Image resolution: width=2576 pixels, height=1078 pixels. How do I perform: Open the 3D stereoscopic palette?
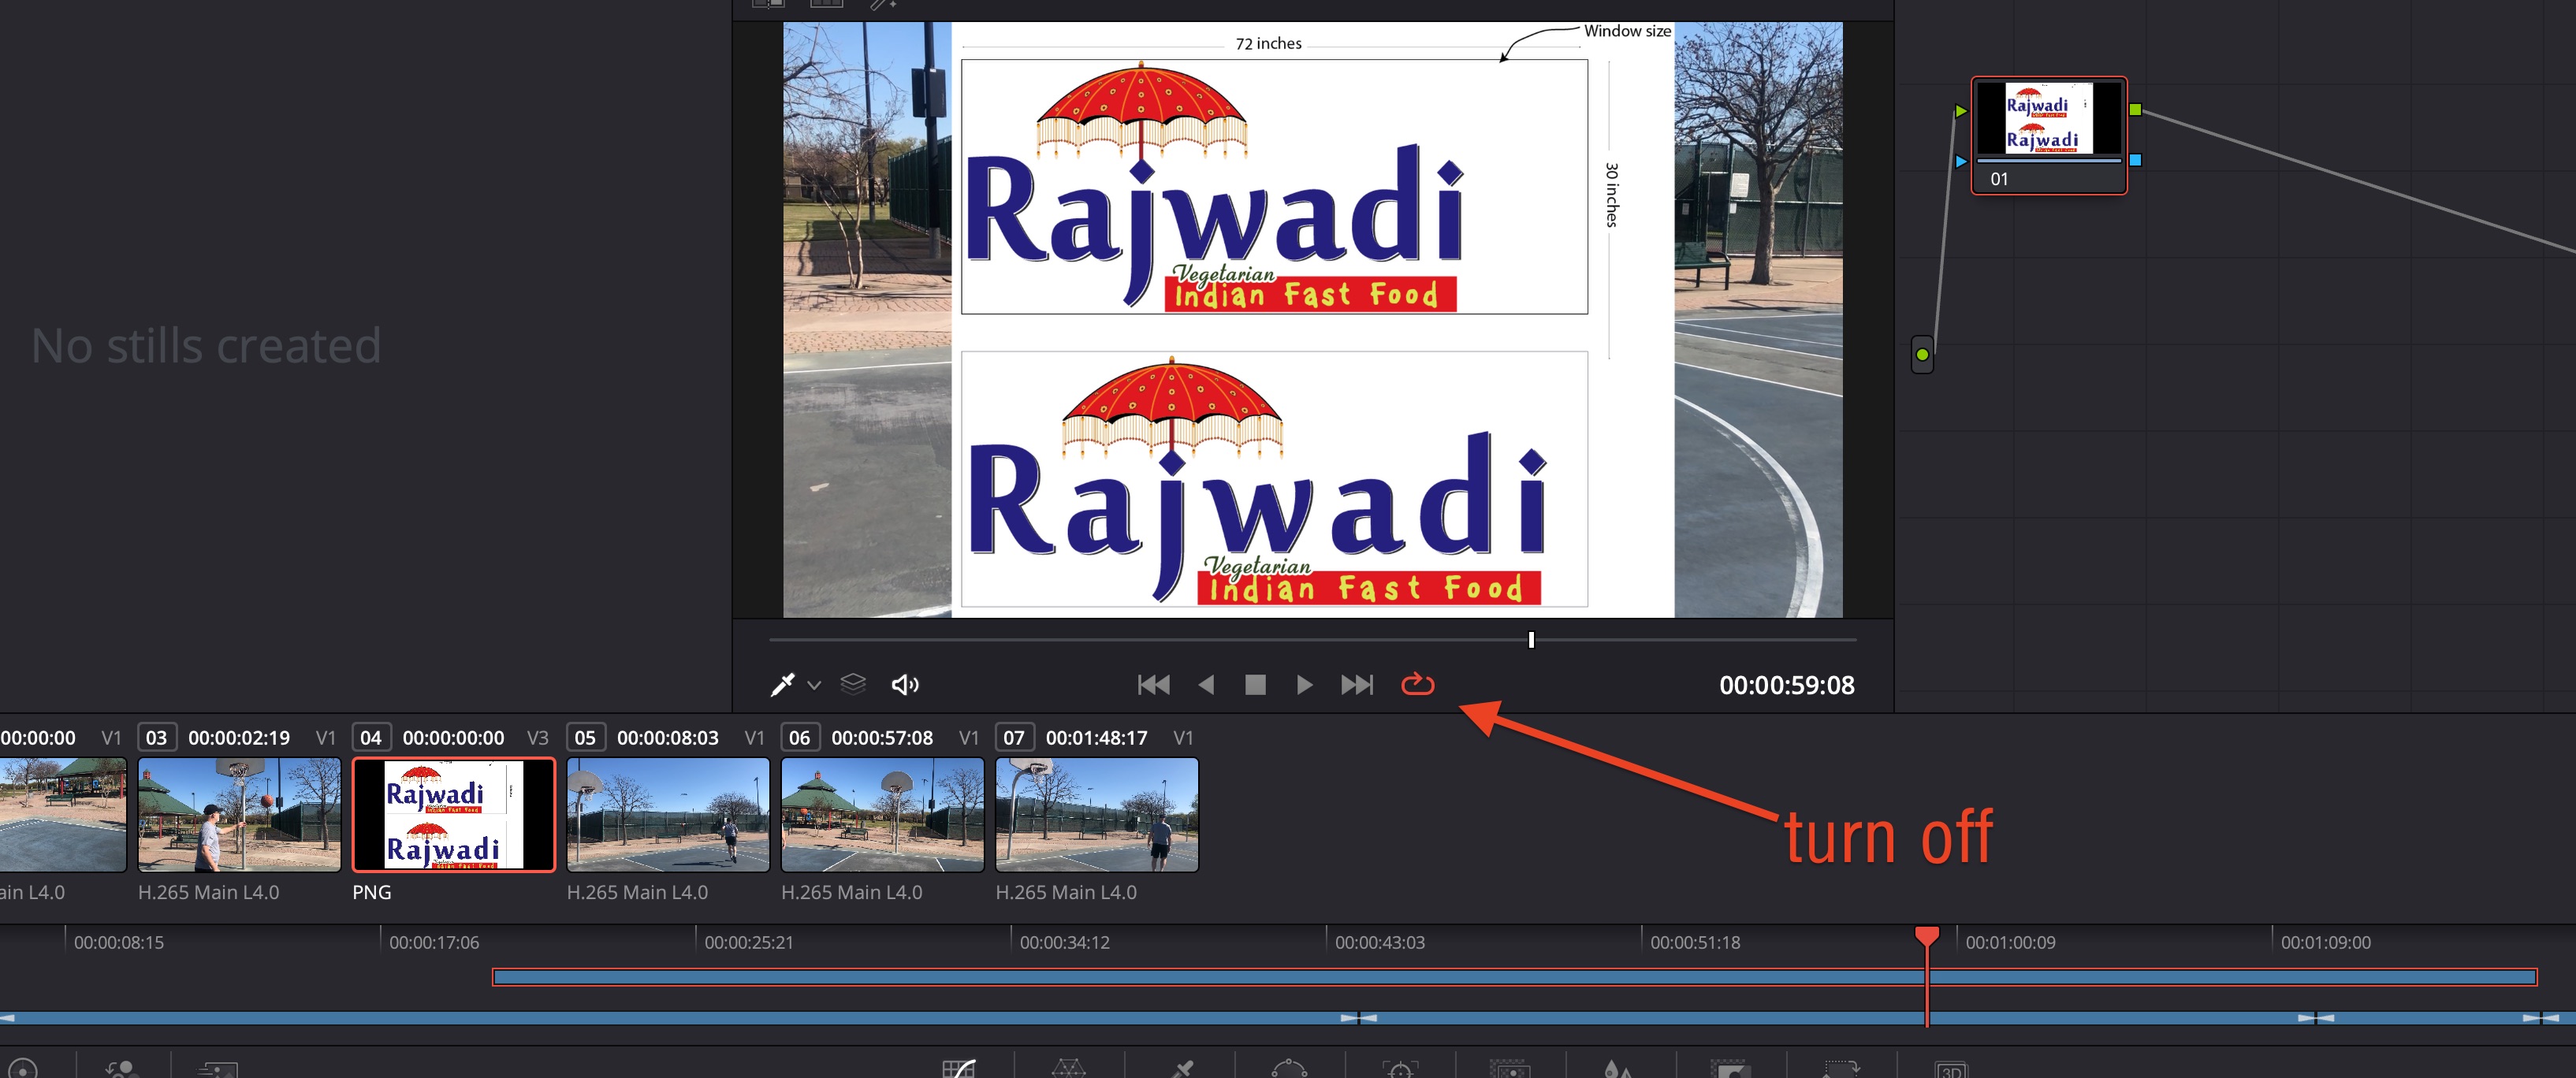point(1951,1069)
